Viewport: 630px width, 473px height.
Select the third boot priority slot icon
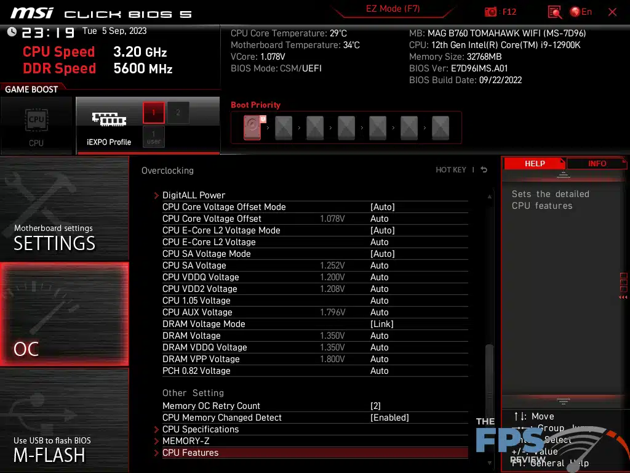click(315, 128)
